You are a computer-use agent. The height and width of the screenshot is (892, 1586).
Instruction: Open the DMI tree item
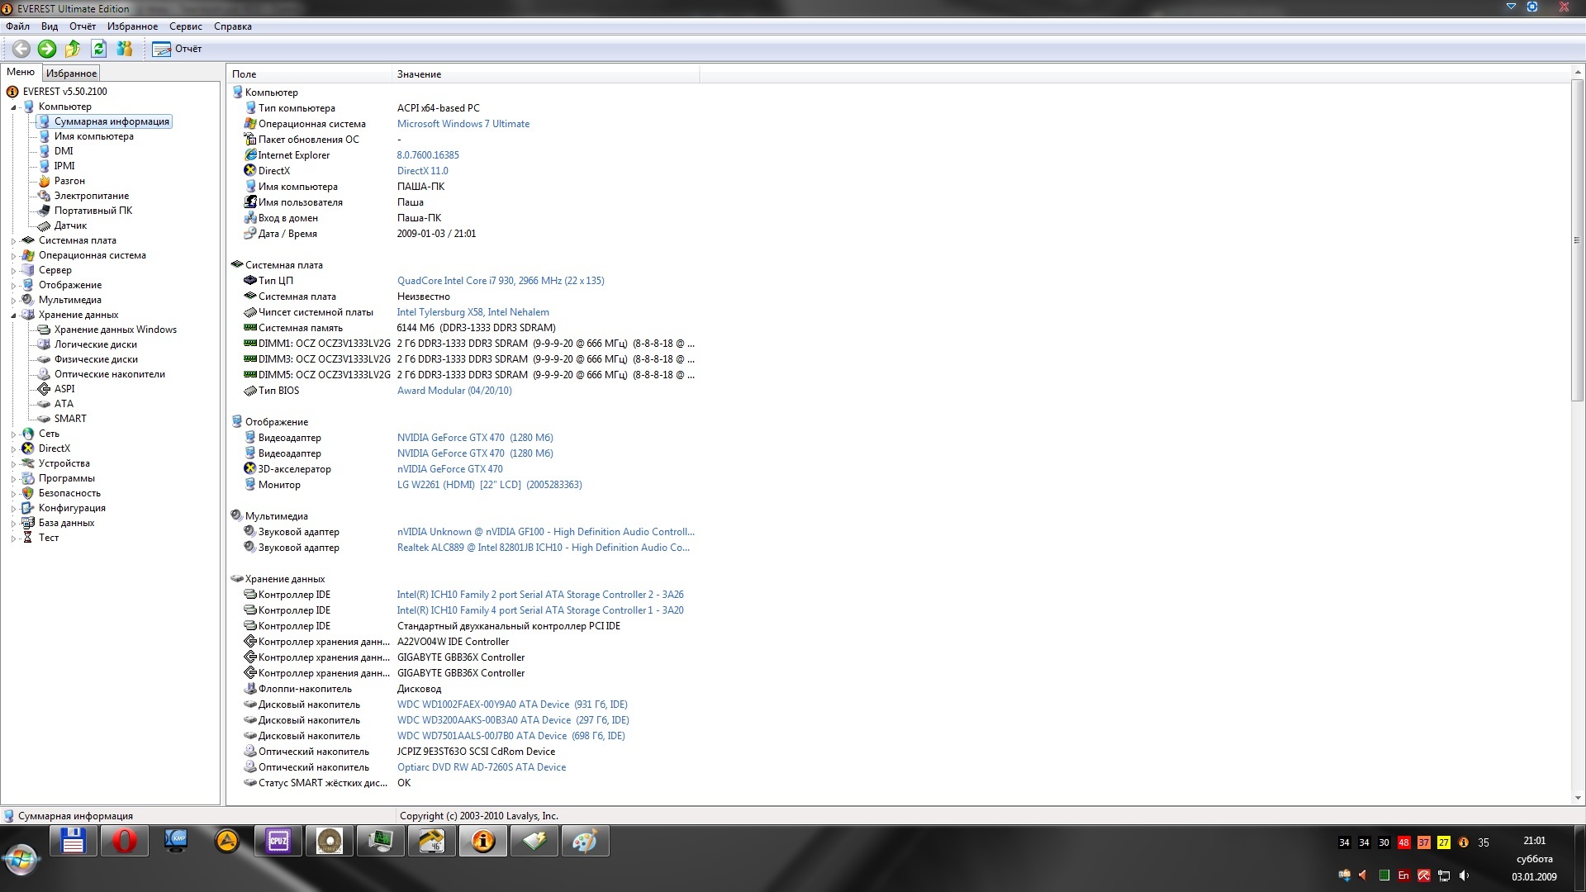64,151
